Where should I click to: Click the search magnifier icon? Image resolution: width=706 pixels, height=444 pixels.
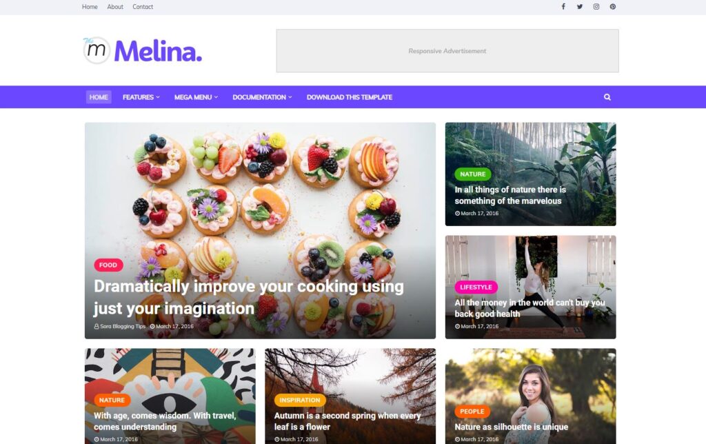click(x=607, y=97)
